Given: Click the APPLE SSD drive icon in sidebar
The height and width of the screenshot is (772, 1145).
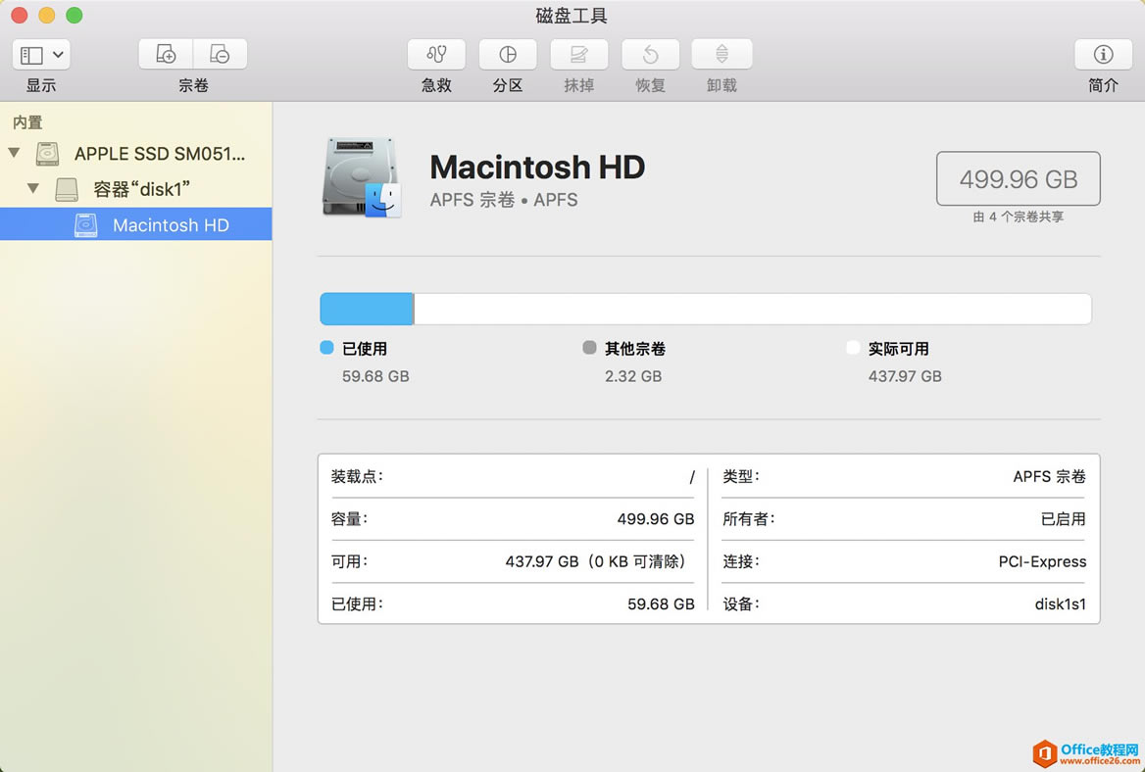Looking at the screenshot, I should pos(47,153).
